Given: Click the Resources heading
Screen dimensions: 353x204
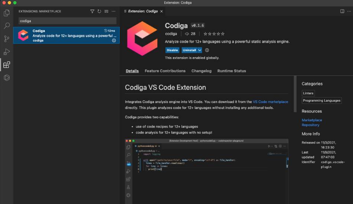Looking at the screenshot, I should pyautogui.click(x=312, y=111).
